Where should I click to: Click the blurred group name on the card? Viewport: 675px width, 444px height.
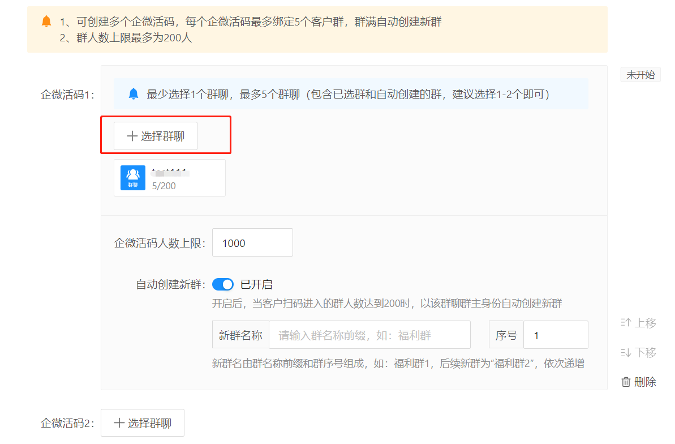pos(169,170)
